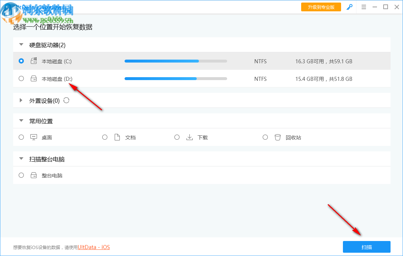This screenshot has width=403, height=256.
Task: Expand the 外置设备(0) section
Action: pyautogui.click(x=21, y=100)
